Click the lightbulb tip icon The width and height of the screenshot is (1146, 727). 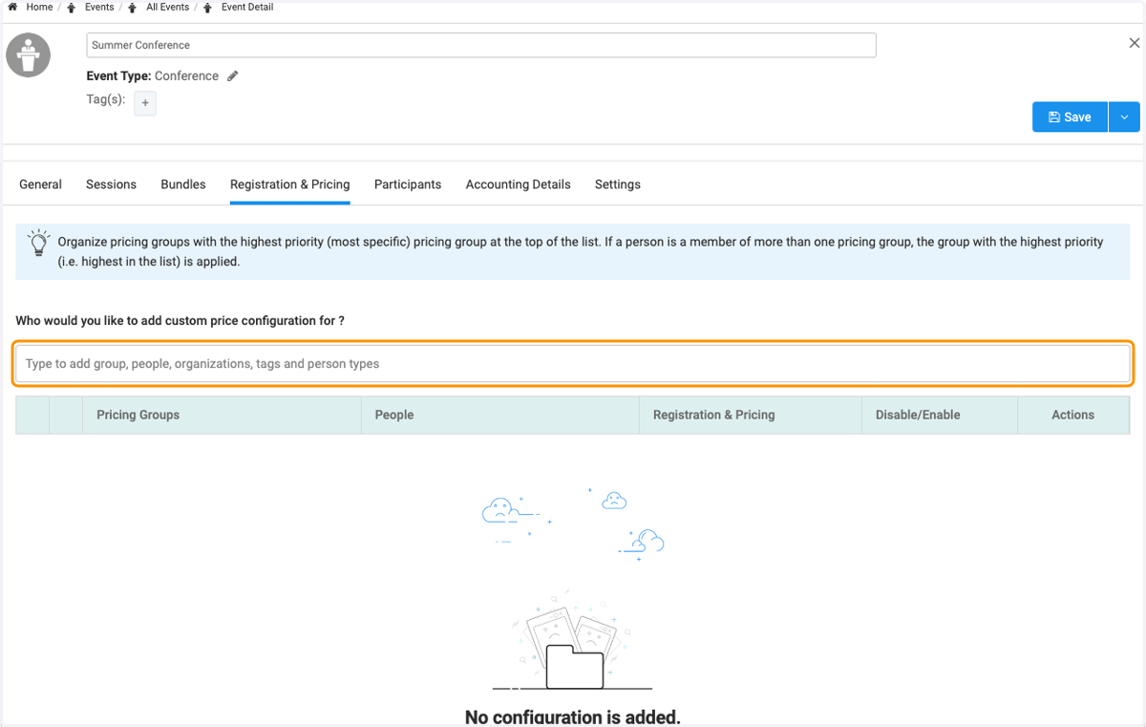(38, 242)
